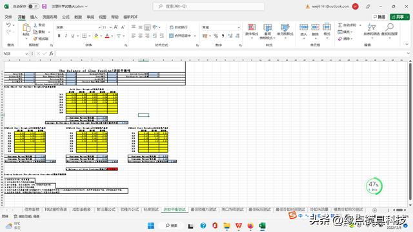The image size is (413, 232).
Task: Expand AutoSum dropdown arrow
Action: tap(360, 25)
